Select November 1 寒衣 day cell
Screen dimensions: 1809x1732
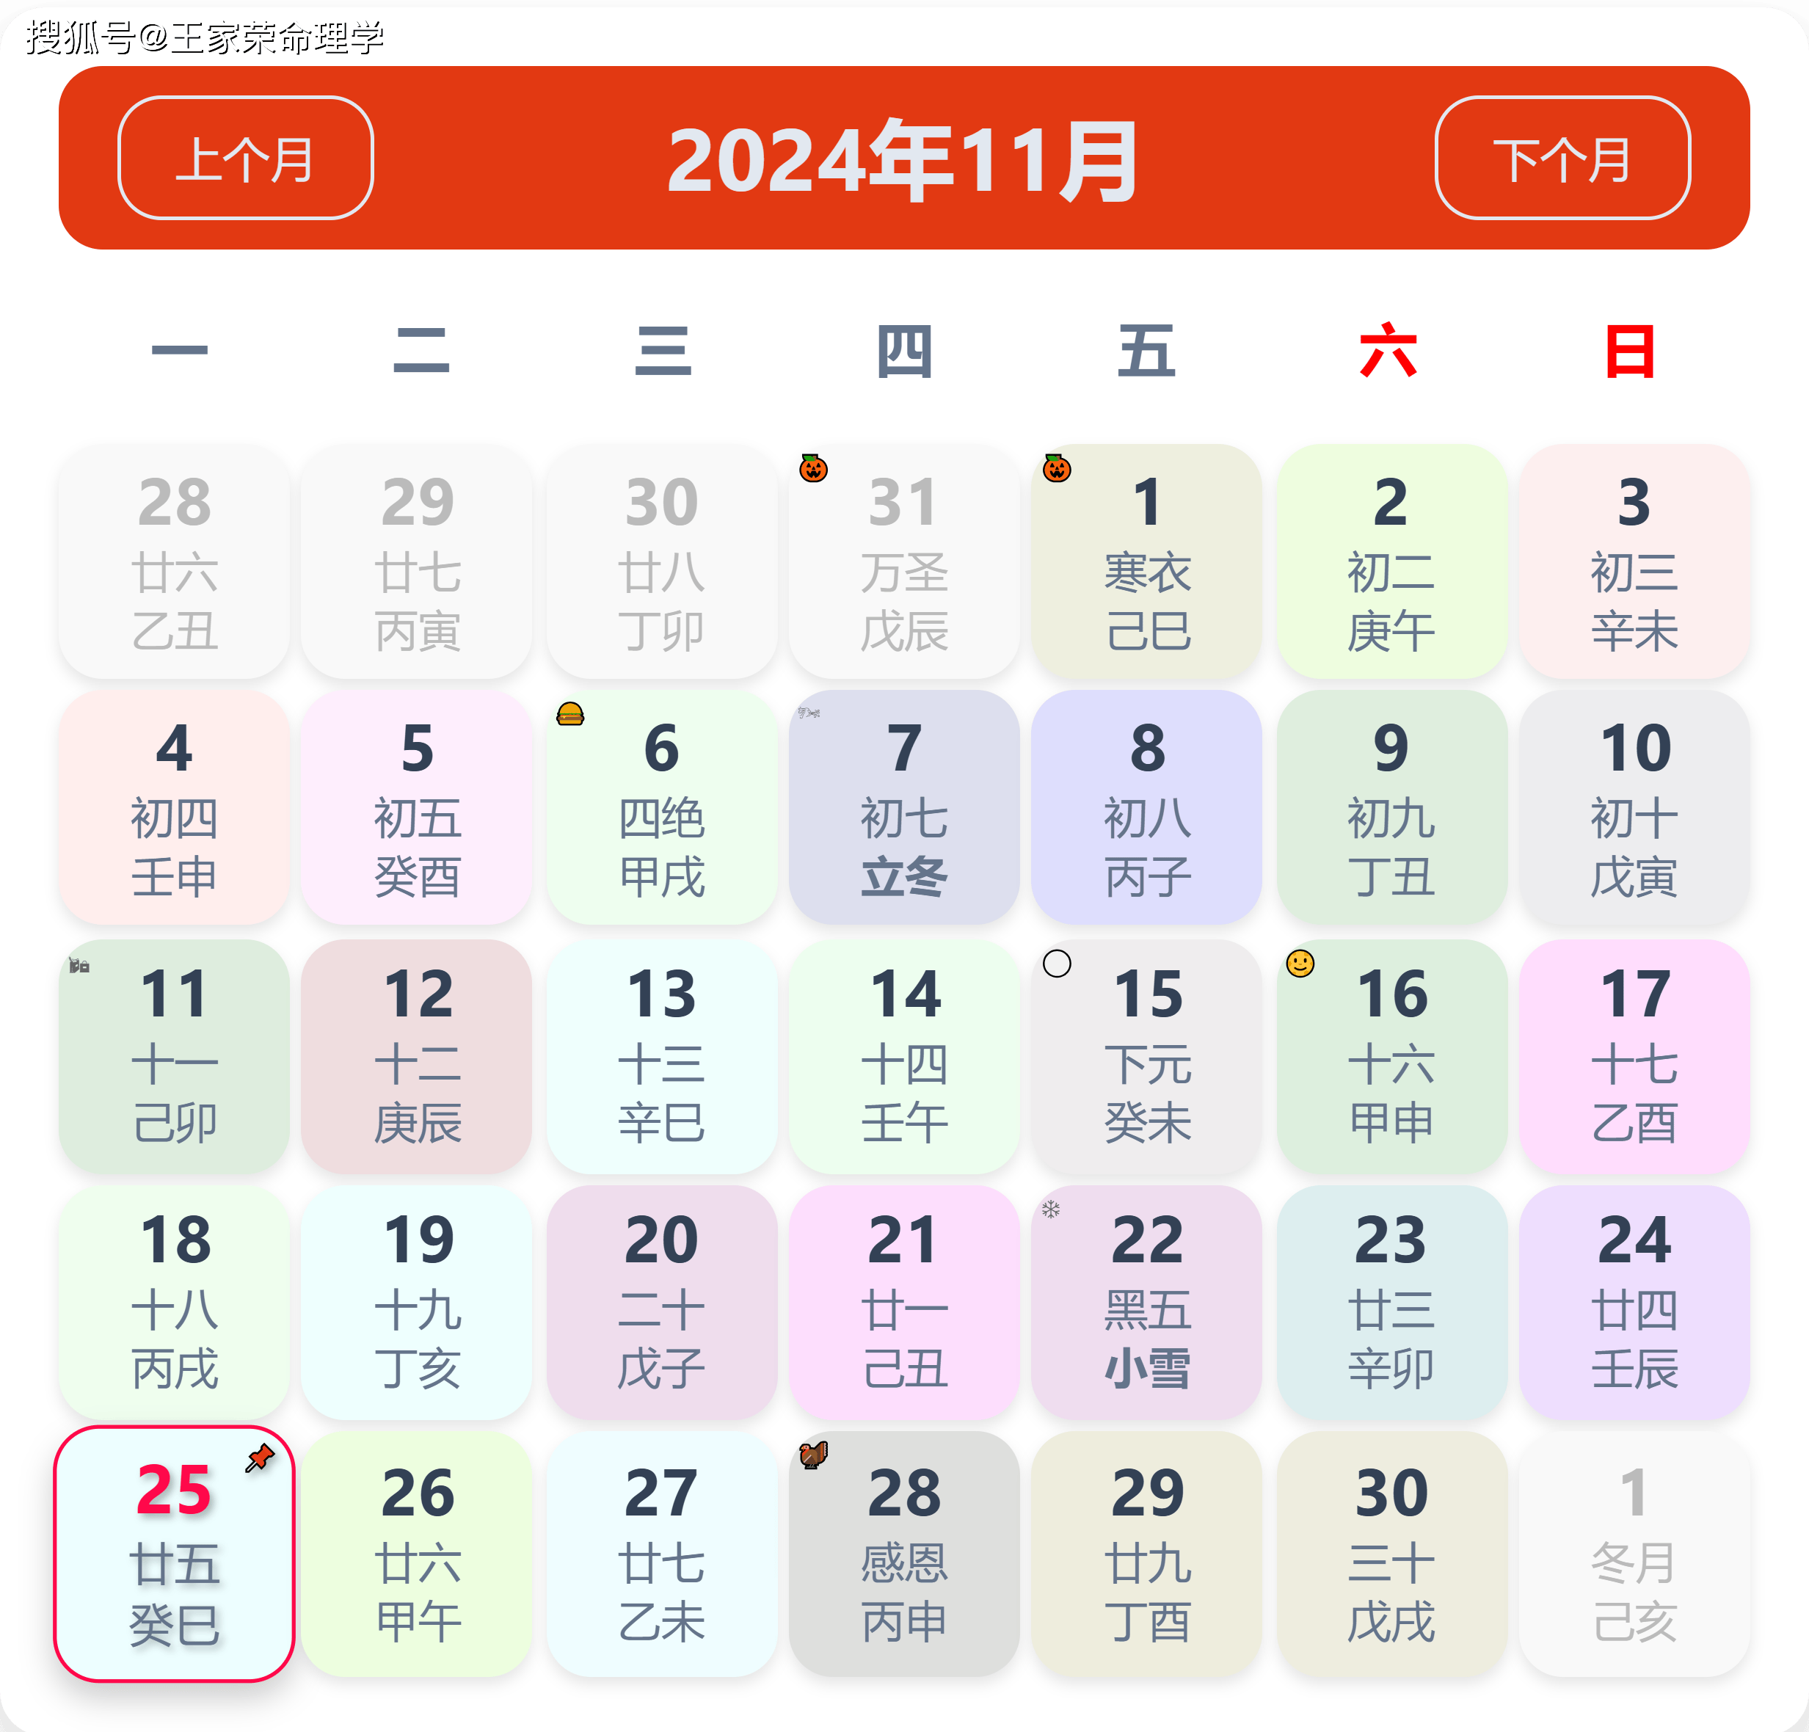pos(1147,561)
